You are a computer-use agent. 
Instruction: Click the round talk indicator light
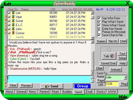tap(109, 49)
